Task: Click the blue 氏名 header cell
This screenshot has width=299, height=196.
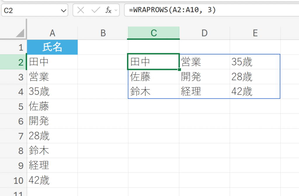Action: pyautogui.click(x=52, y=47)
